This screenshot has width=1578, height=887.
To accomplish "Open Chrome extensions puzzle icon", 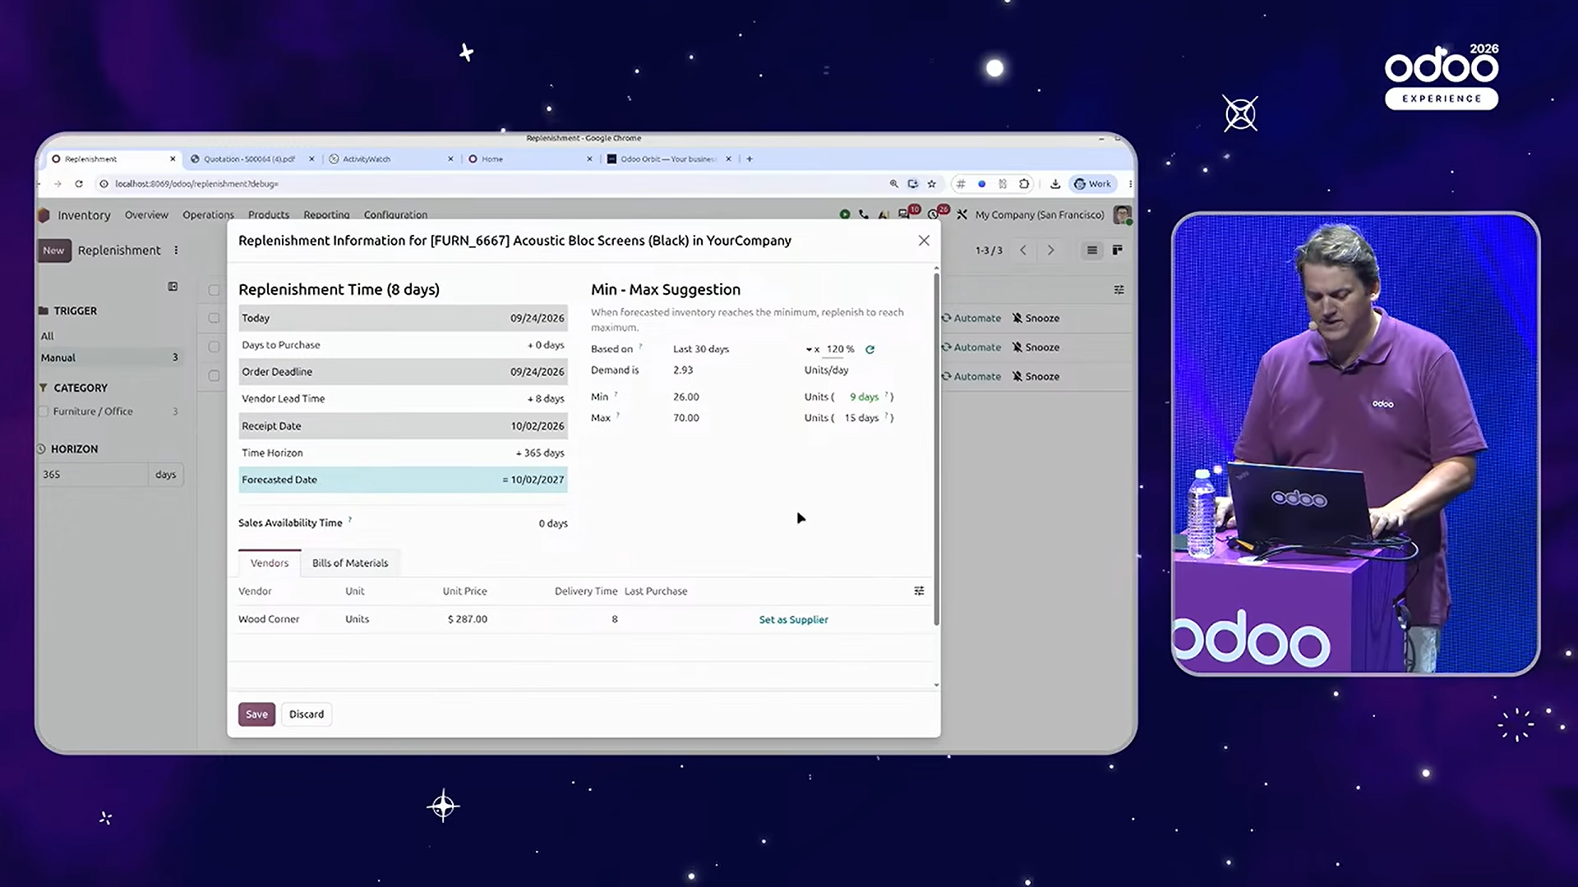I will click(x=1023, y=184).
